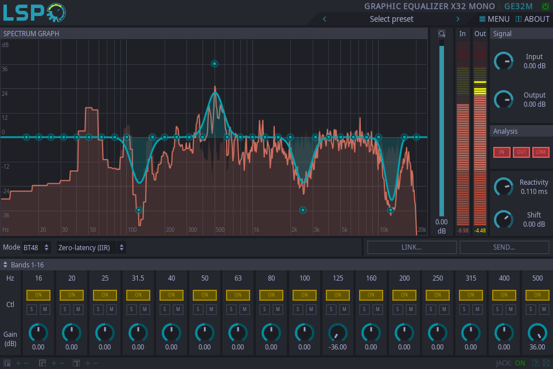
Task: Click the help question mark icon
Action: click(x=535, y=363)
